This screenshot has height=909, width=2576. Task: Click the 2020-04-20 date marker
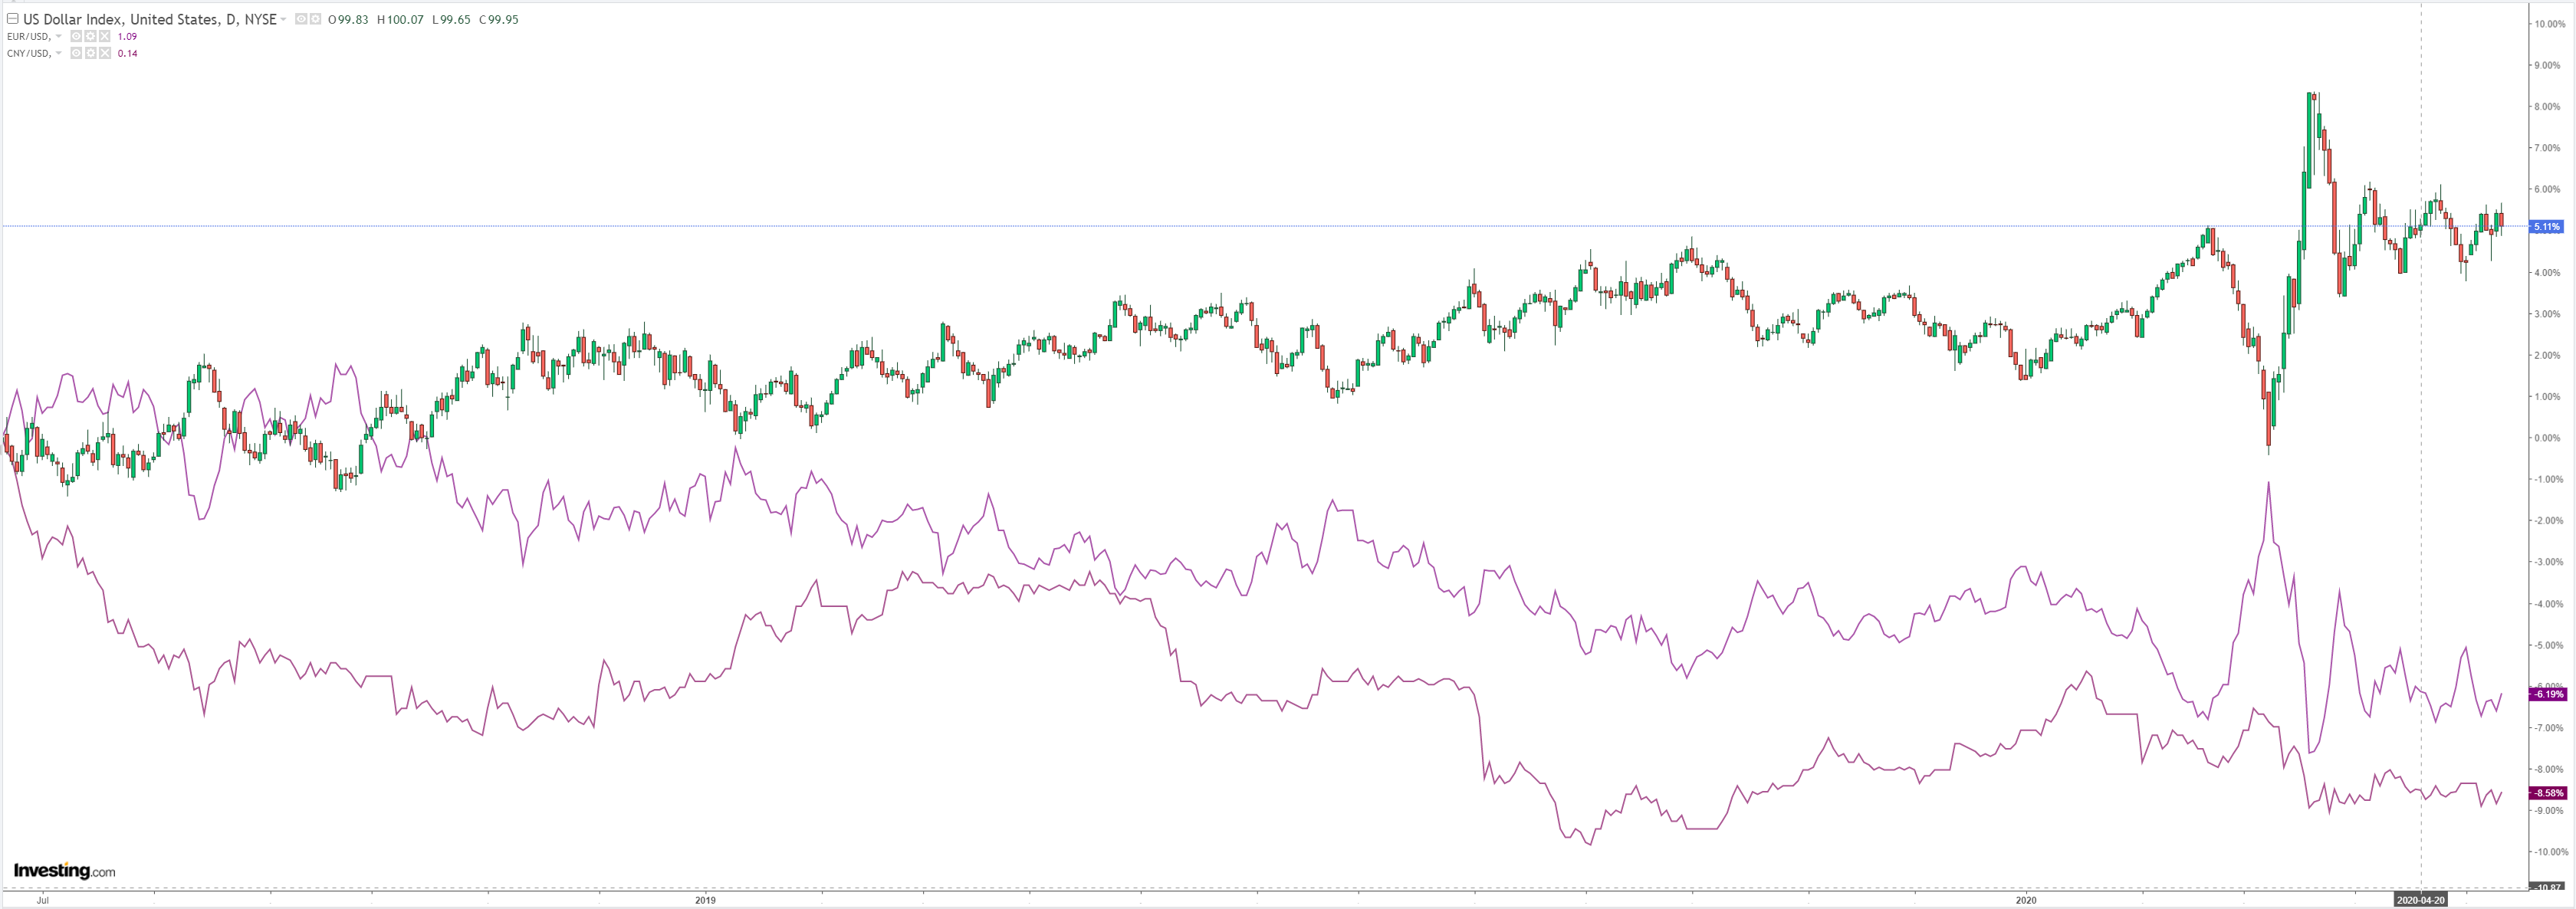(x=2420, y=900)
